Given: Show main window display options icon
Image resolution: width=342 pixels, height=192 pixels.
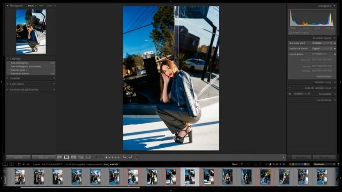Looking at the screenshot, I should [x=5, y=164].
